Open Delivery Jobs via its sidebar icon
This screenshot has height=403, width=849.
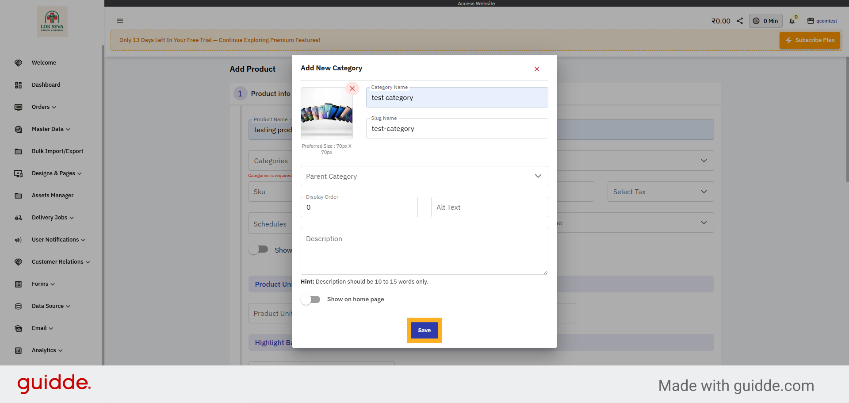[18, 217]
